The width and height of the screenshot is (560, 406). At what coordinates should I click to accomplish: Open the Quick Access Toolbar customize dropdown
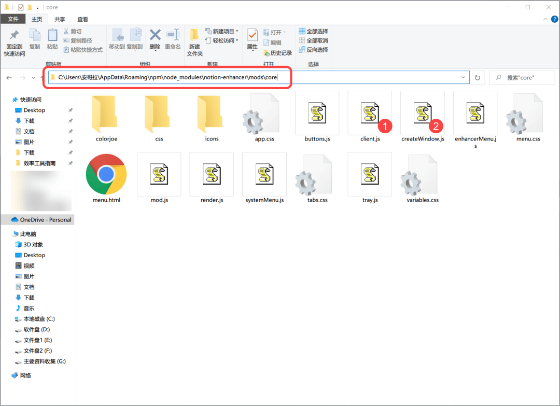(x=37, y=7)
